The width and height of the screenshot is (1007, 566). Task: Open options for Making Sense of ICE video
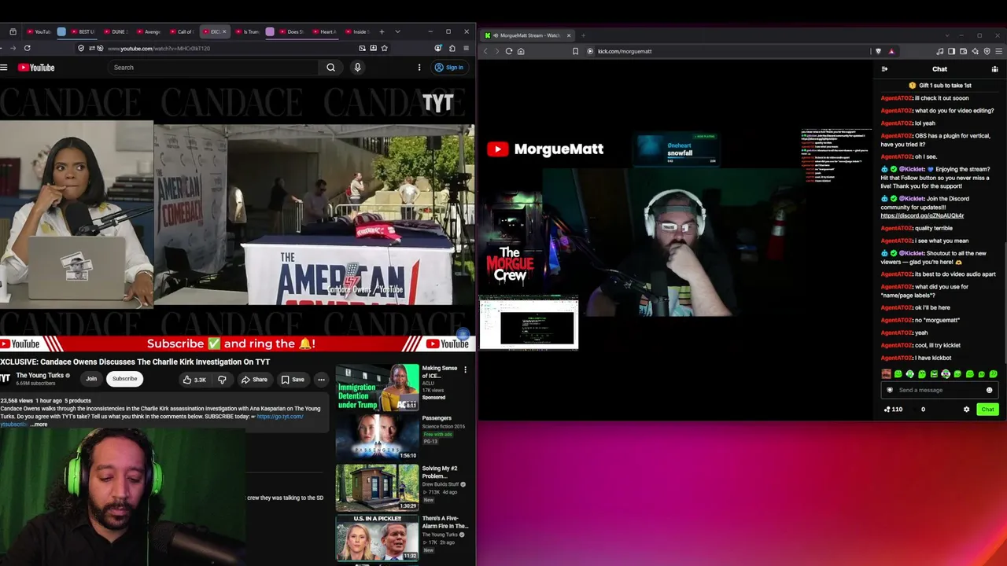[465, 369]
